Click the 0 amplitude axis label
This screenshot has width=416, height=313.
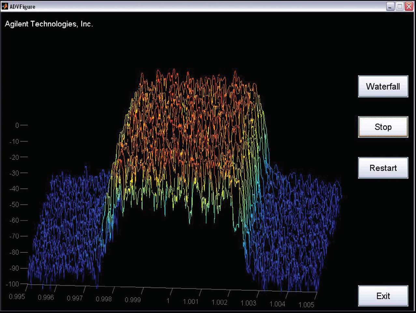17,125
